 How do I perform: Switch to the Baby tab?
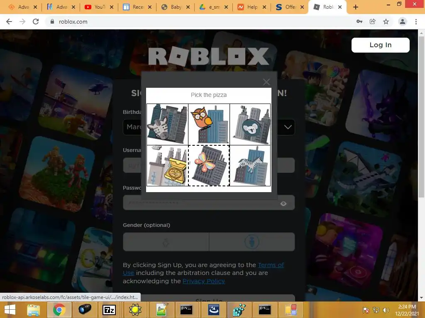click(171, 7)
